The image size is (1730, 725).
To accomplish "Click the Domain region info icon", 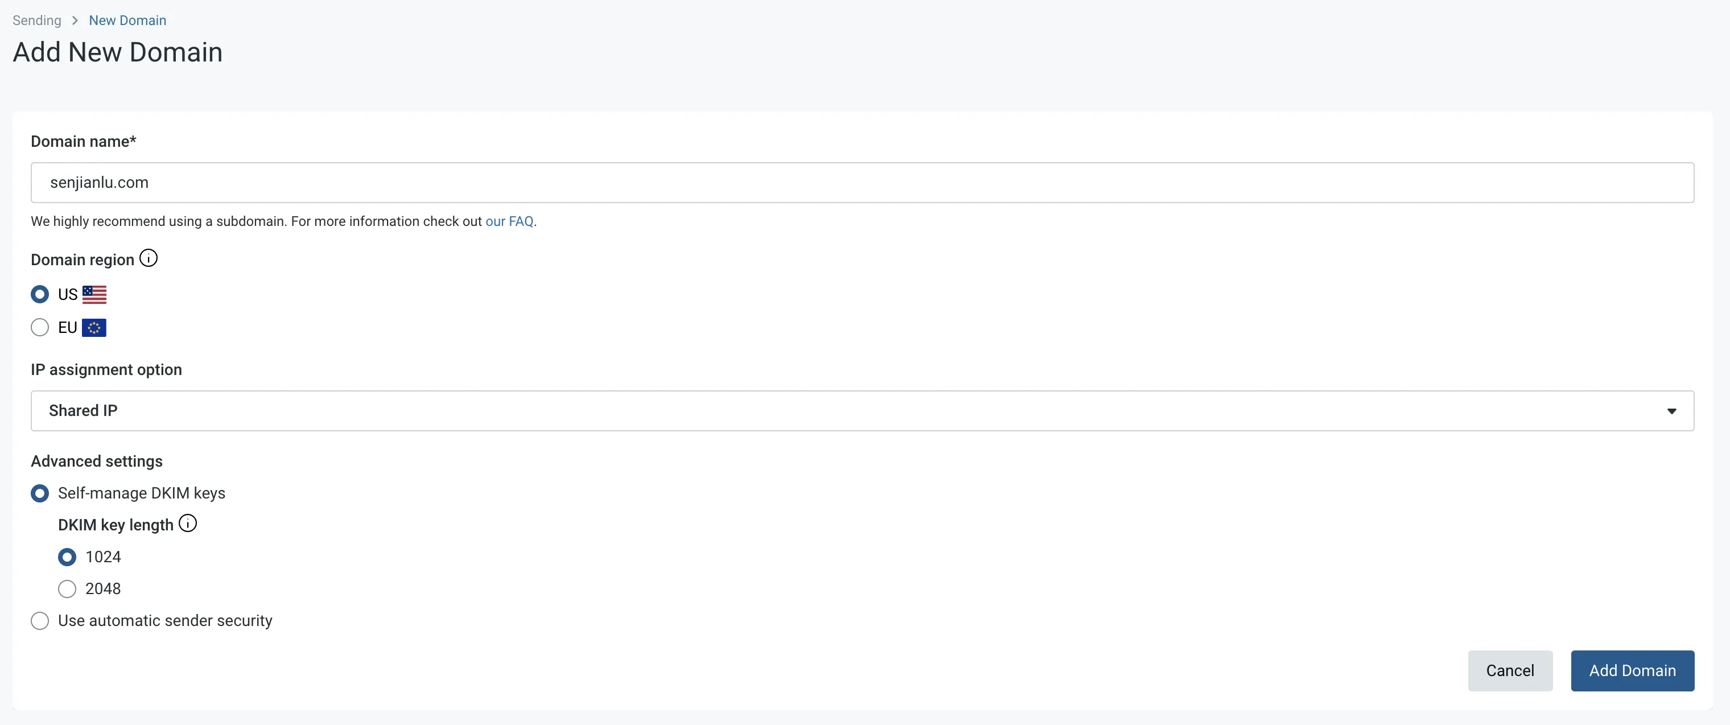I will point(149,258).
